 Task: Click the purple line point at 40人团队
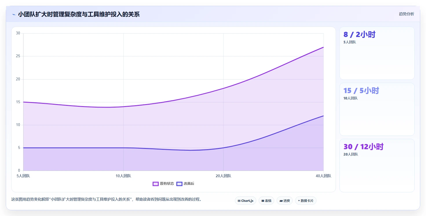[323, 47]
